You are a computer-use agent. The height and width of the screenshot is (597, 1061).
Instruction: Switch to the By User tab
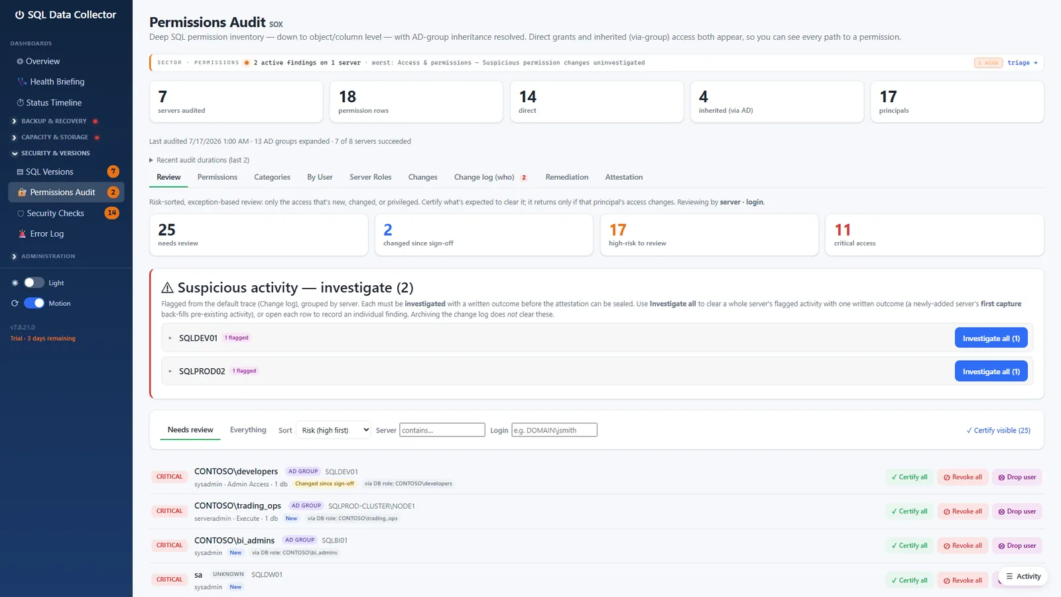320,177
